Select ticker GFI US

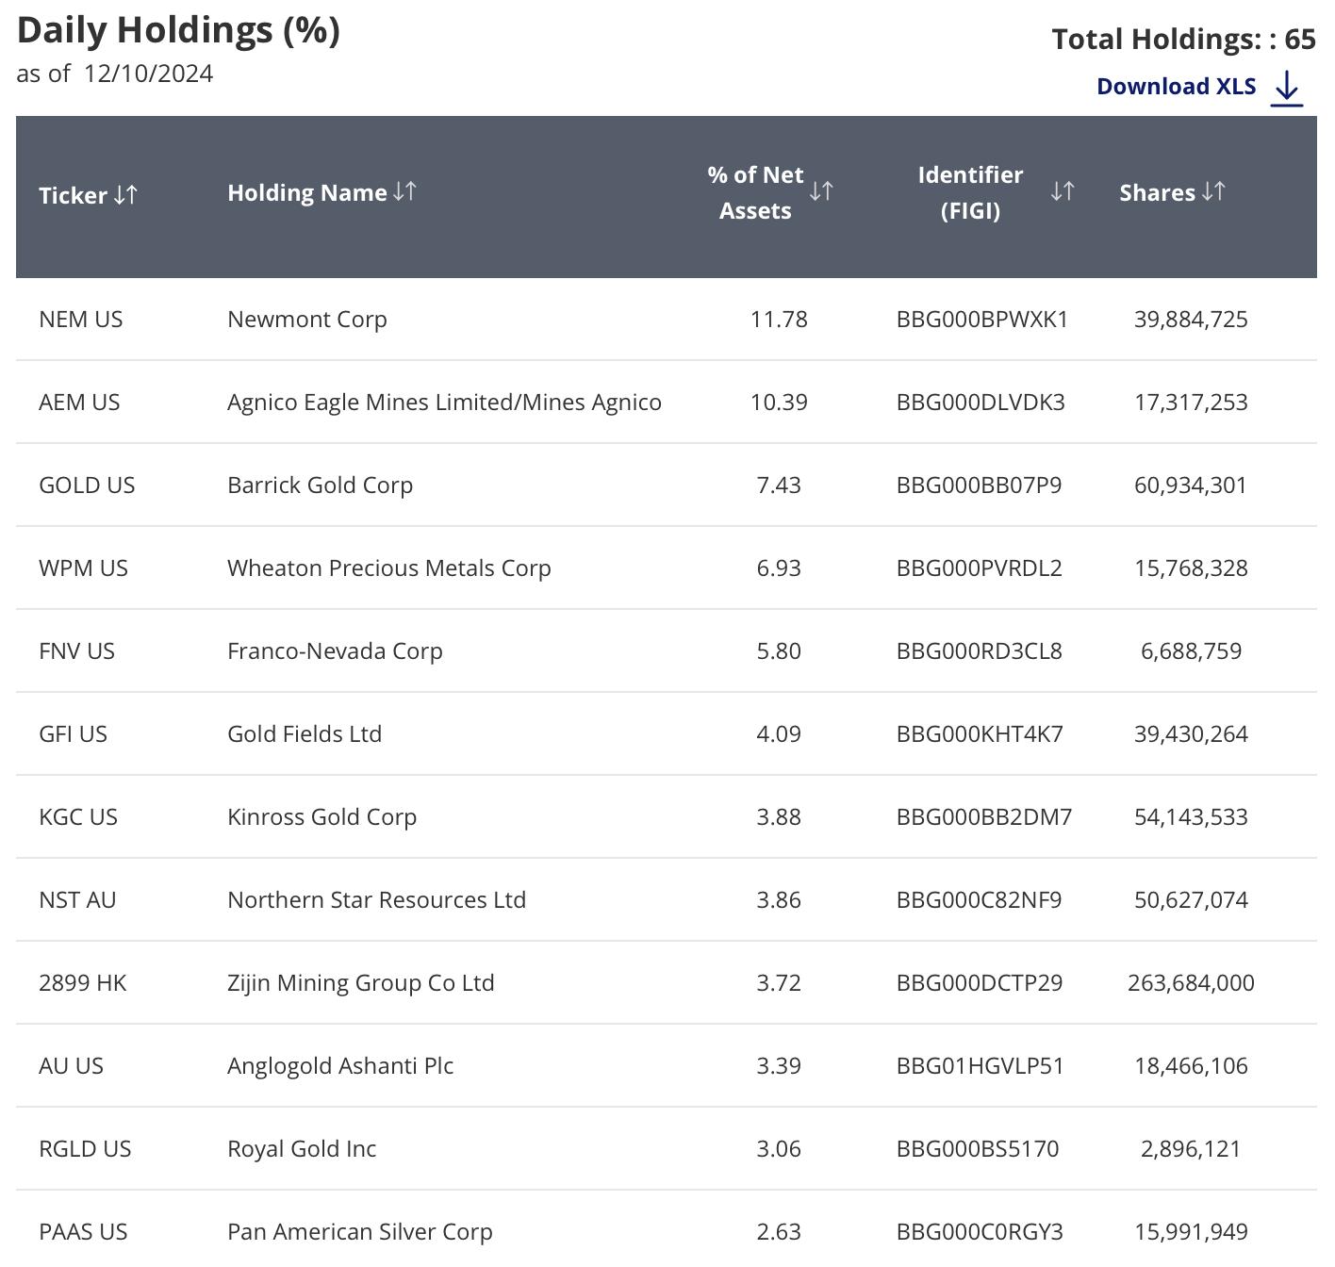(73, 733)
